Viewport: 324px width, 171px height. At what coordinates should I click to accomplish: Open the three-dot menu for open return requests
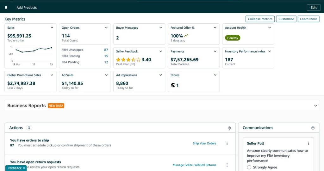coord(227,165)
